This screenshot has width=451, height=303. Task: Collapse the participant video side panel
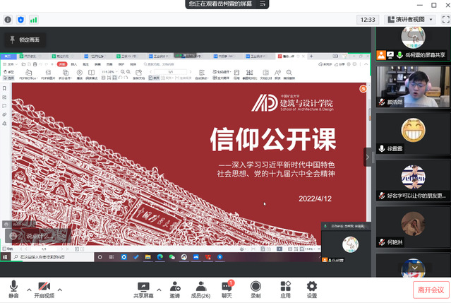click(x=367, y=157)
